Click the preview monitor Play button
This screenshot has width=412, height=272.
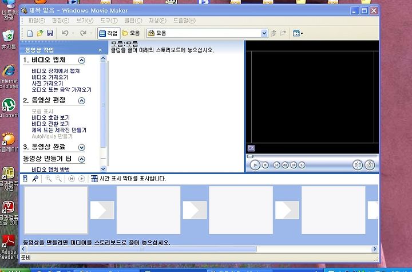[x=255, y=165]
